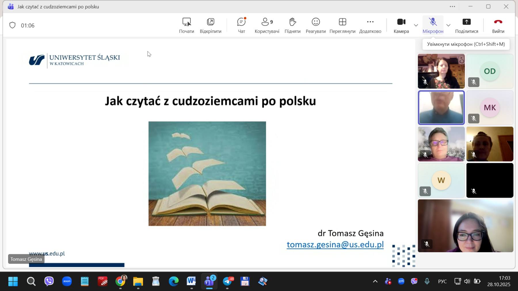Open Додатково more actions menu
The width and height of the screenshot is (518, 291).
(370, 25)
